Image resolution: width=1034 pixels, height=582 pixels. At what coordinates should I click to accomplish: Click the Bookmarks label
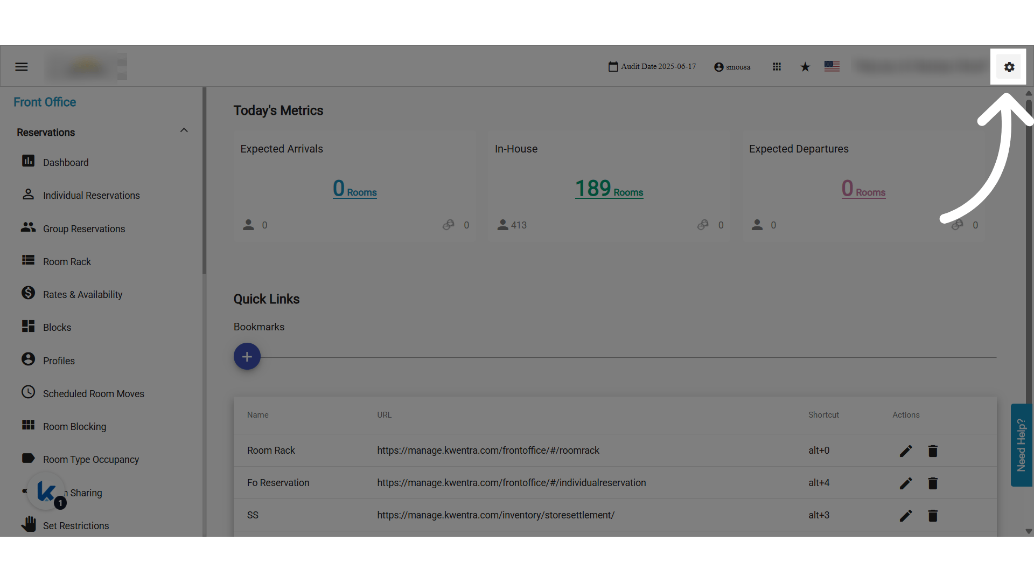259,327
